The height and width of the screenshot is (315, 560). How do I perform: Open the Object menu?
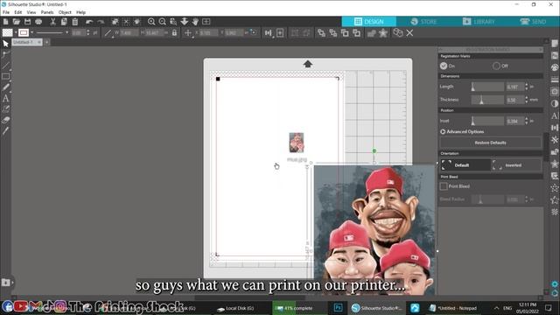tap(65, 12)
